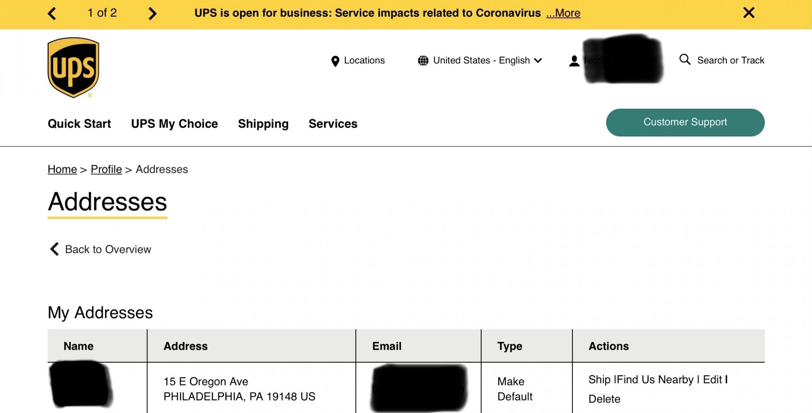Viewport: 812px width, 413px height.
Task: Go to previous alert banner message
Action: tap(52, 13)
